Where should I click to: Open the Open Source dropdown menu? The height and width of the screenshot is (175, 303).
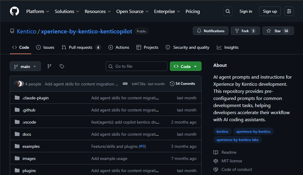[x=132, y=12]
